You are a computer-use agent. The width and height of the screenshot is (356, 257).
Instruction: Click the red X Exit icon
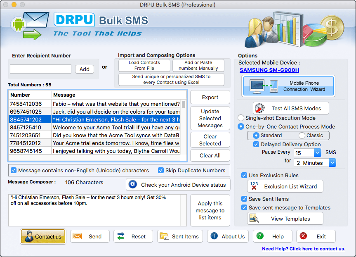pyautogui.click(x=303, y=236)
